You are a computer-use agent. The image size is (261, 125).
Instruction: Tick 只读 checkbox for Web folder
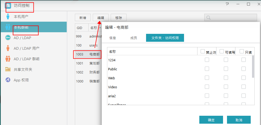click(244, 78)
